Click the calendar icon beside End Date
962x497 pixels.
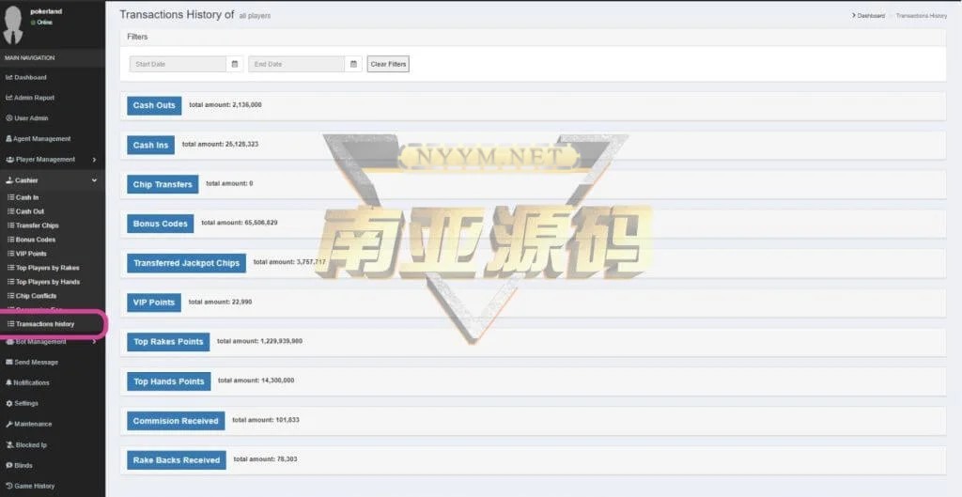pos(353,64)
